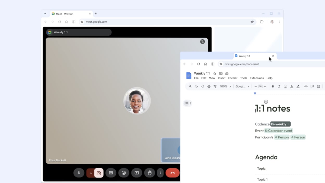Image resolution: width=325 pixels, height=183 pixels.
Task: Open the camera options chevron
Action: coord(91,173)
